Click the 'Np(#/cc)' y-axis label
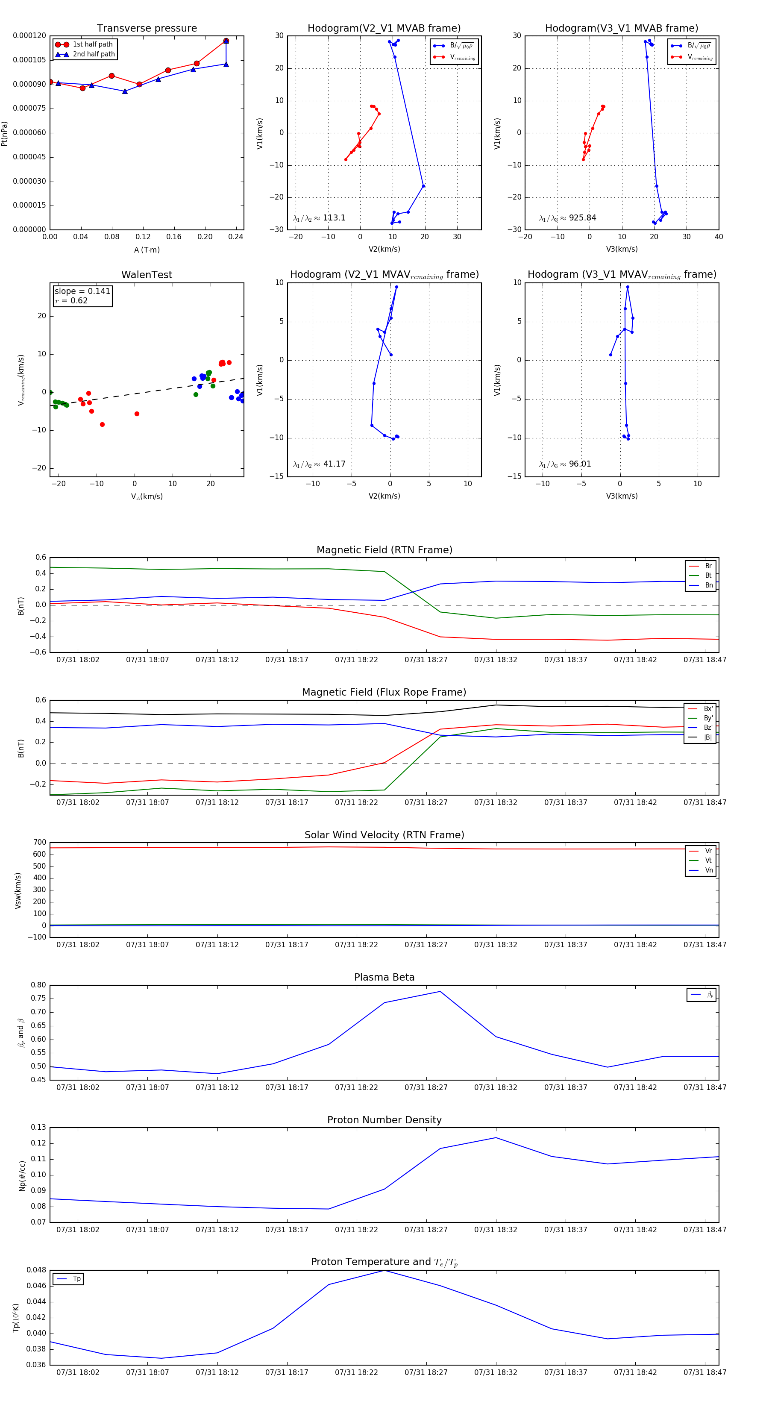769x1410 pixels. tap(23, 1175)
